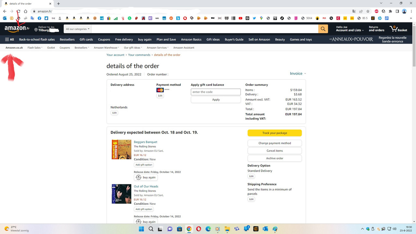Open the browser home page icon

[25, 11]
